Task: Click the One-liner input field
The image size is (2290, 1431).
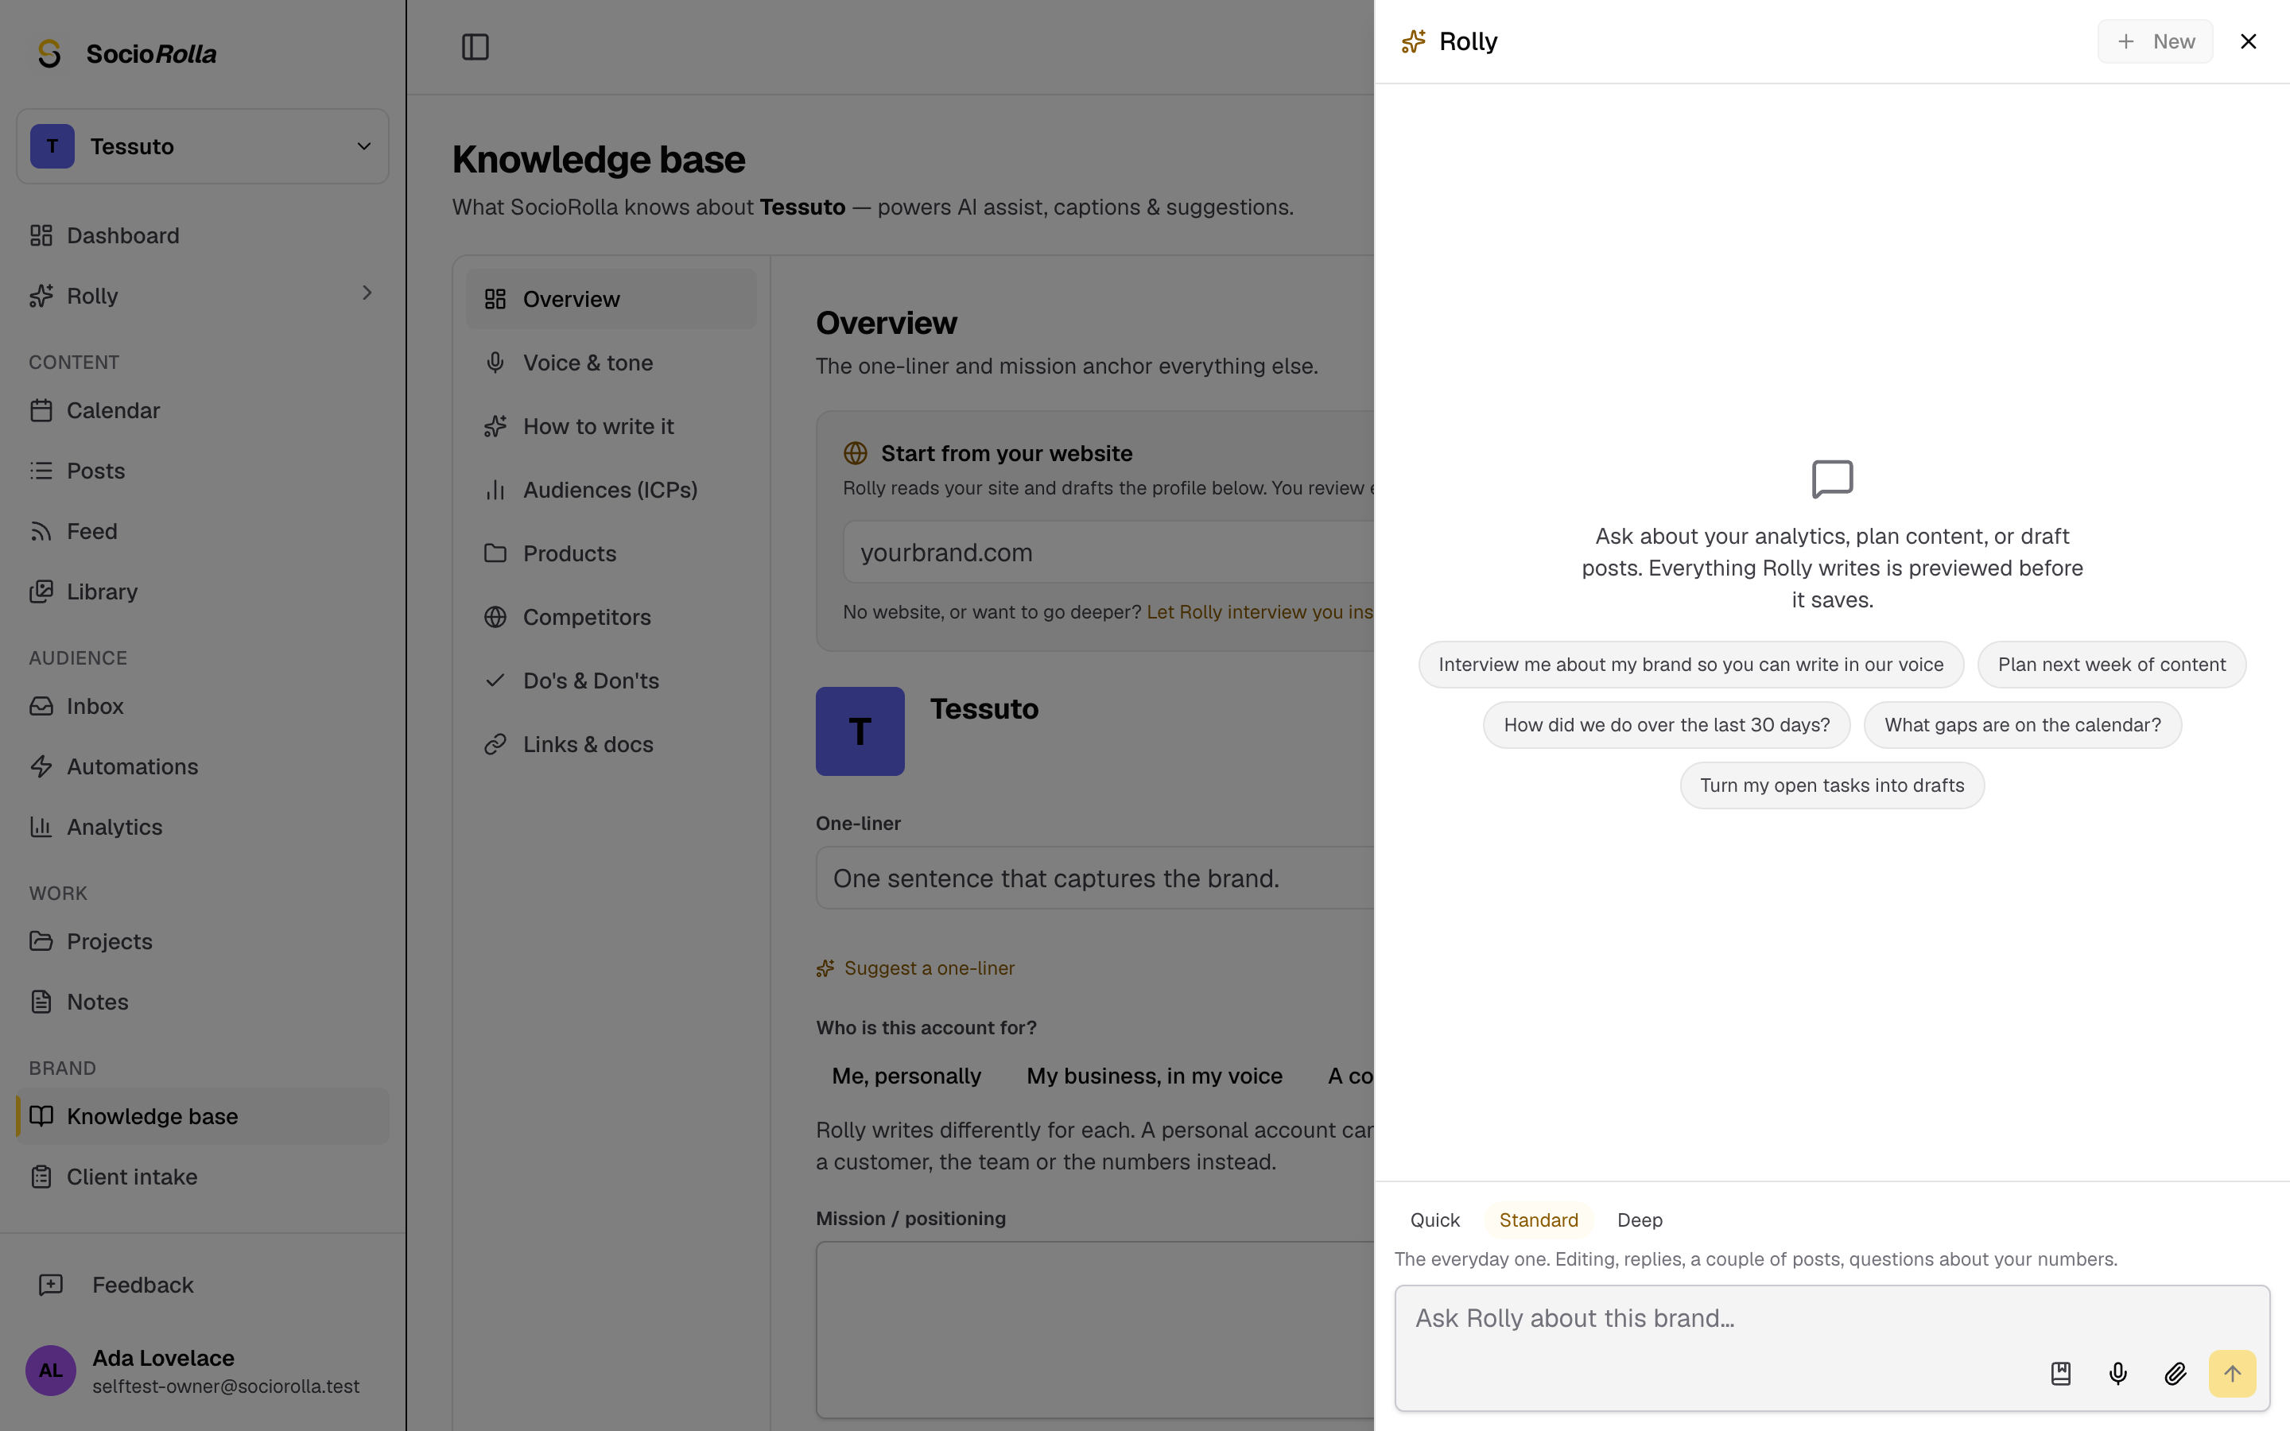Action: [x=1095, y=878]
